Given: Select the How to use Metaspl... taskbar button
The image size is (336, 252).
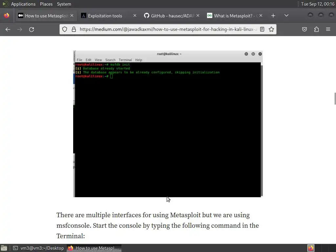Looking at the screenshot, I should pos(94,248).
